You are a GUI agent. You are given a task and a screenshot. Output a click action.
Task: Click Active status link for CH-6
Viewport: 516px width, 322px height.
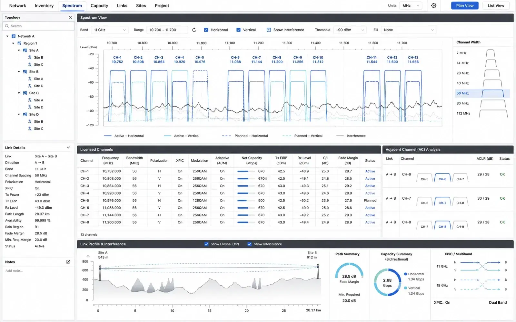pyautogui.click(x=370, y=208)
